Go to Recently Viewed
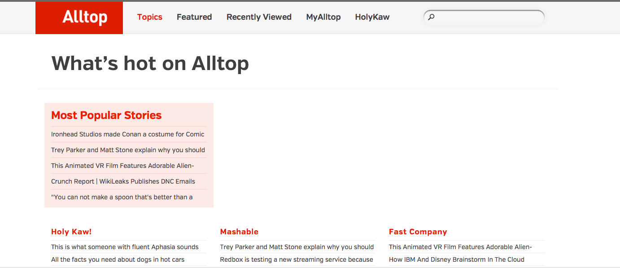Screen dimensions: 620x268 coord(259,17)
